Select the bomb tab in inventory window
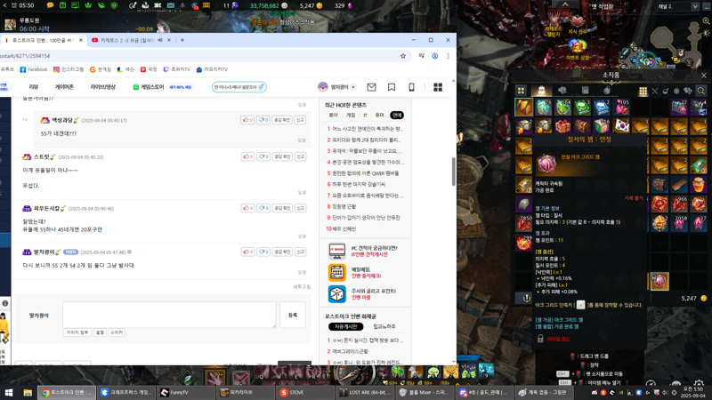 607,91
